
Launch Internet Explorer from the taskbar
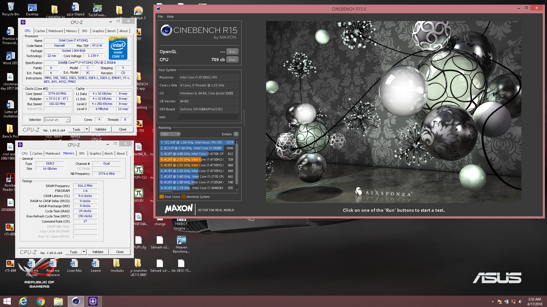(x=23, y=301)
